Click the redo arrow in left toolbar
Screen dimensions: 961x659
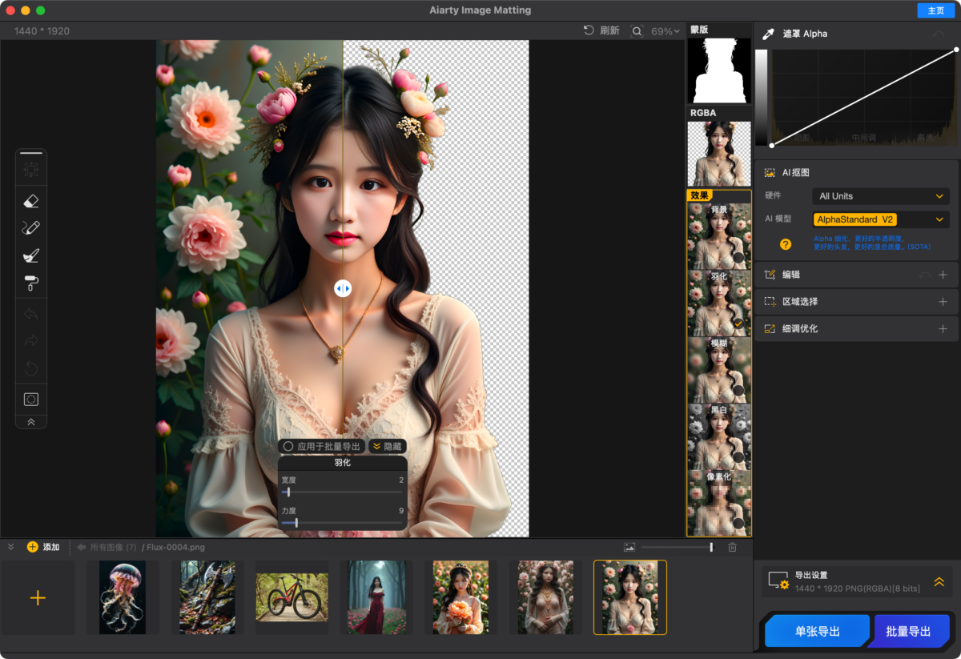click(31, 341)
